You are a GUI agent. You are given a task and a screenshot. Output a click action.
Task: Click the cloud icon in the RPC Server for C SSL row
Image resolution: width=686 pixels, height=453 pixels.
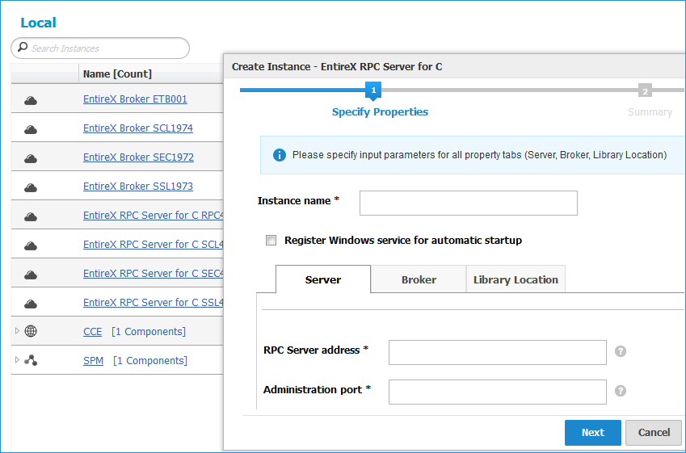(31, 304)
